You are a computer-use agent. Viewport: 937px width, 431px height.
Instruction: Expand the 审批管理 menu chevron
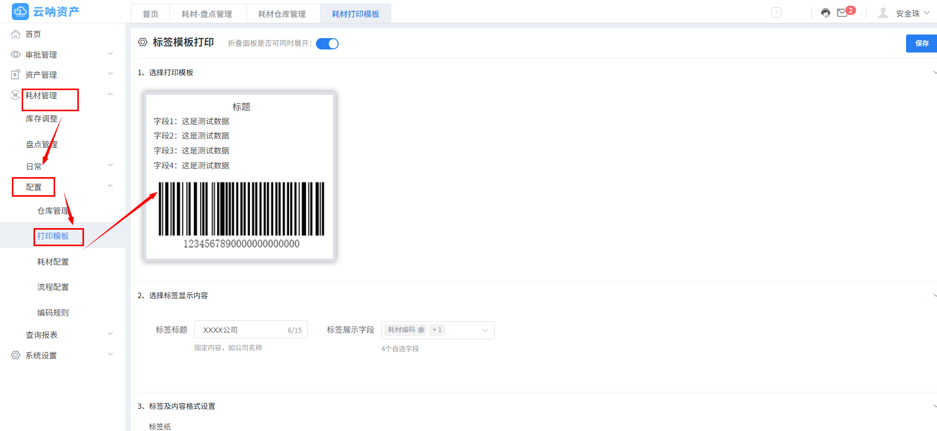point(110,54)
